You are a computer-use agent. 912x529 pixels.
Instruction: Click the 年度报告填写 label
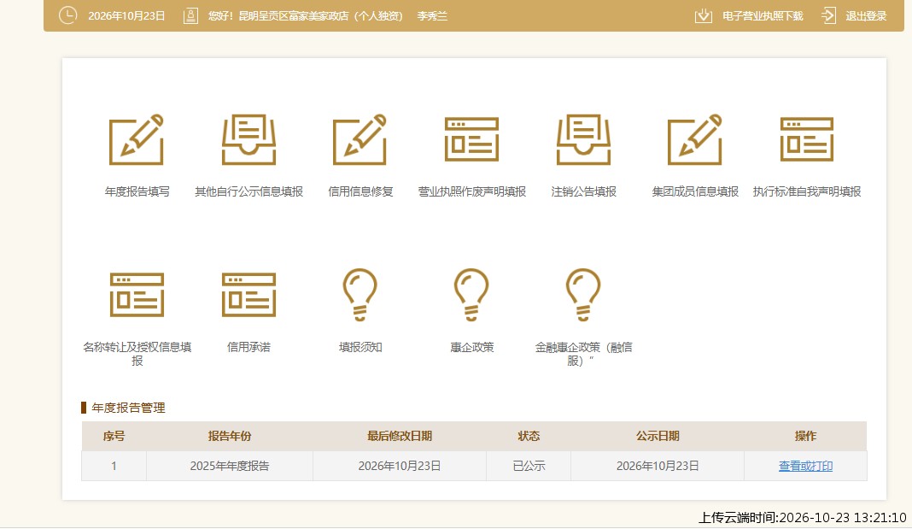coord(137,191)
